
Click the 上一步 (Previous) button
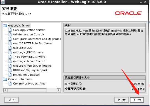pyautogui.click(x=121, y=100)
